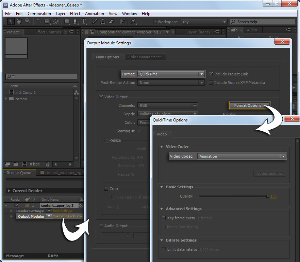Click the Render Queue progress bar
Viewport: 300px width, 262px height.
click(x=45, y=179)
